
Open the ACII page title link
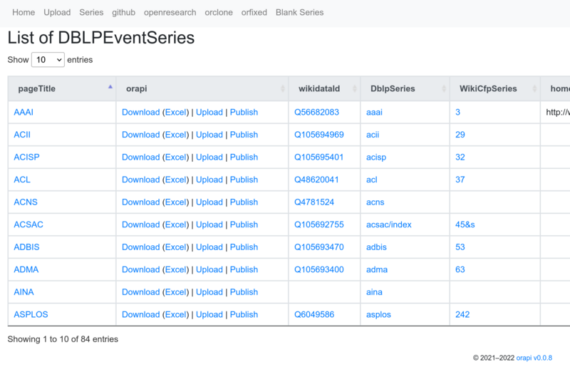(22, 135)
